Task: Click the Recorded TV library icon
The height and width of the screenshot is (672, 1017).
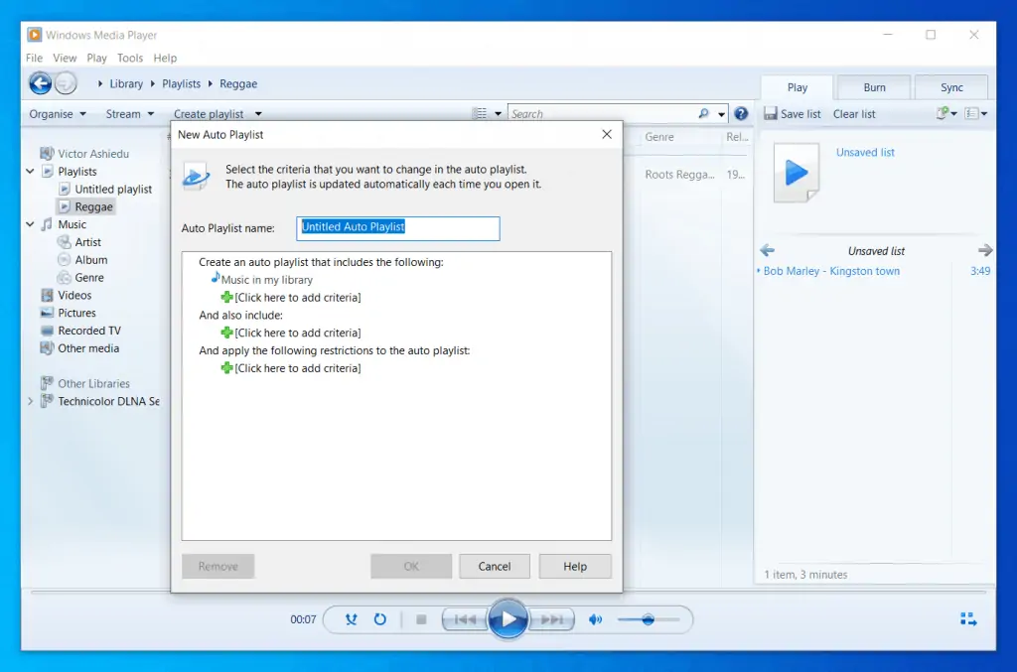Action: point(48,330)
